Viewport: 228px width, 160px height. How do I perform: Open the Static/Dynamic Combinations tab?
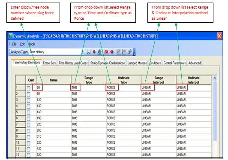click(108, 63)
